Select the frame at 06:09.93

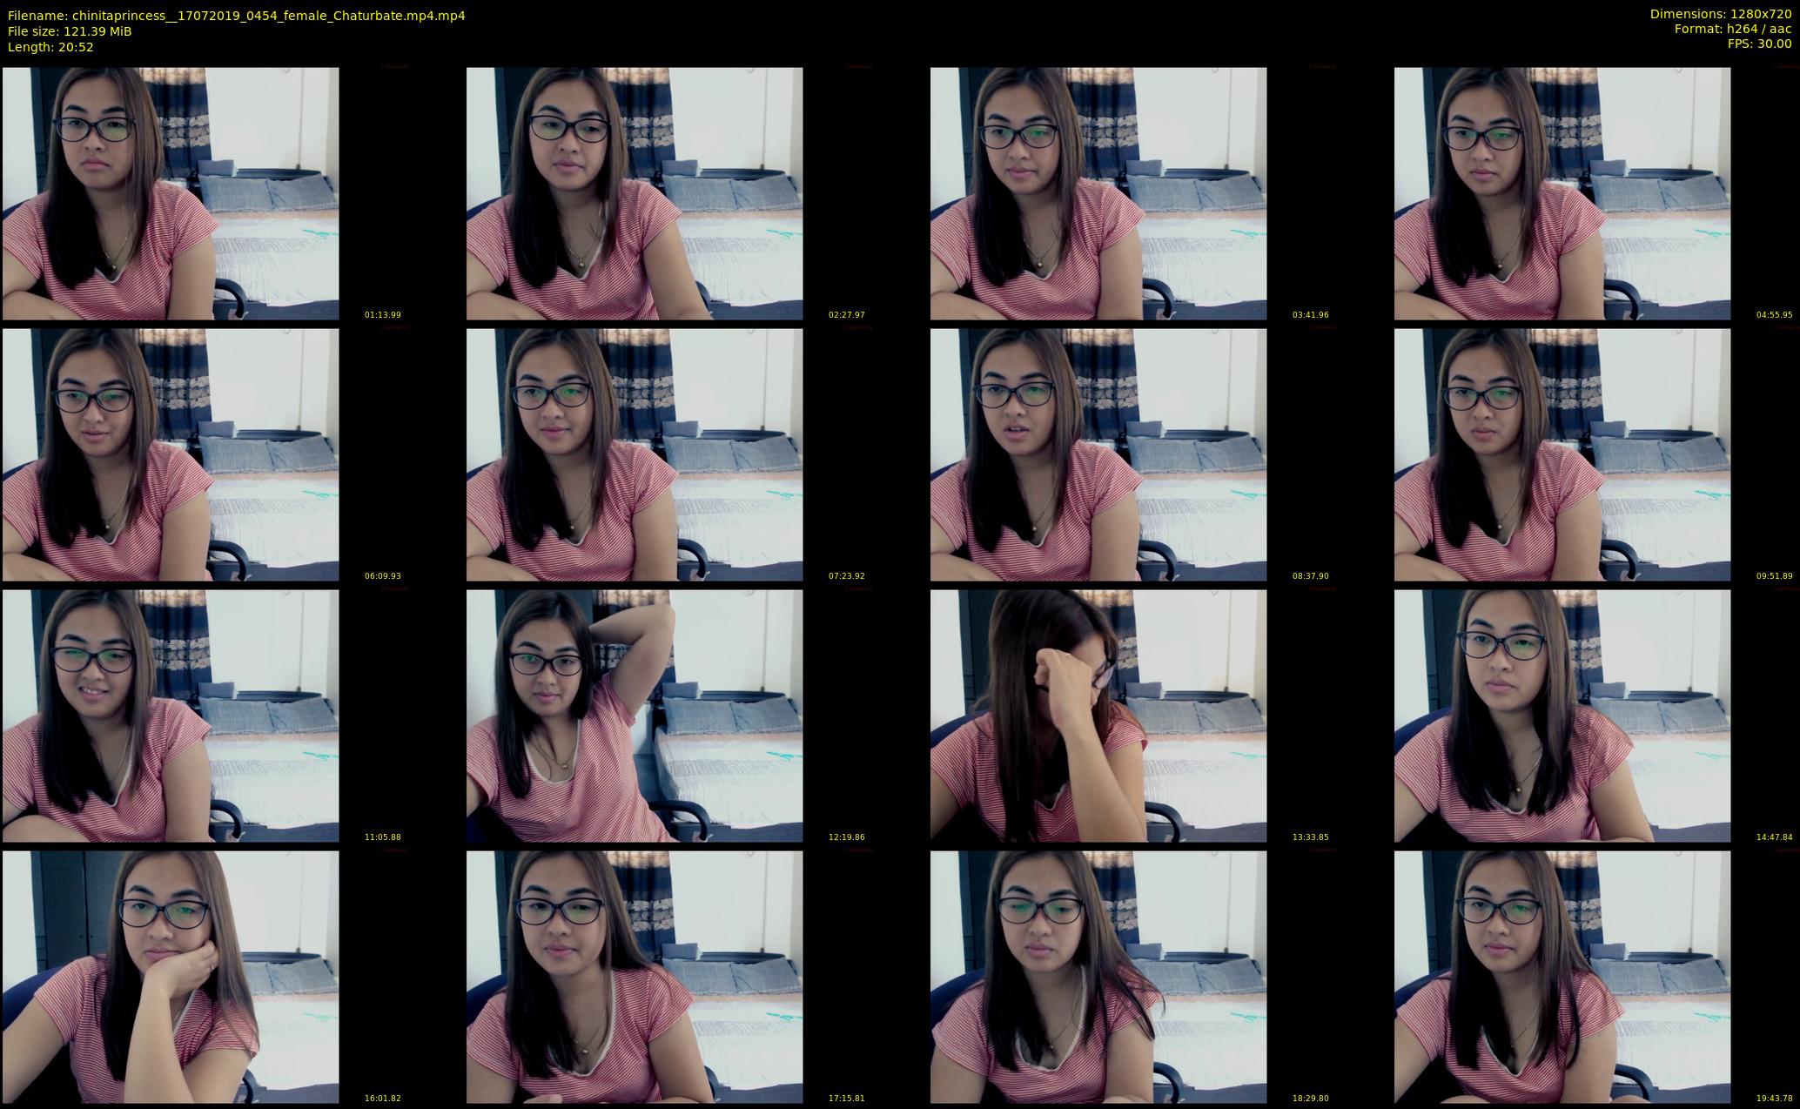[171, 454]
